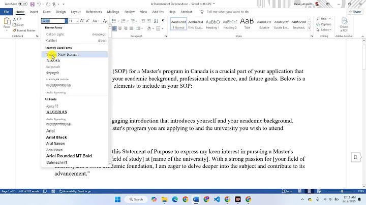Launch Microsoft Edge from taskbar
The width and height of the screenshot is (366, 205).
coord(175,199)
